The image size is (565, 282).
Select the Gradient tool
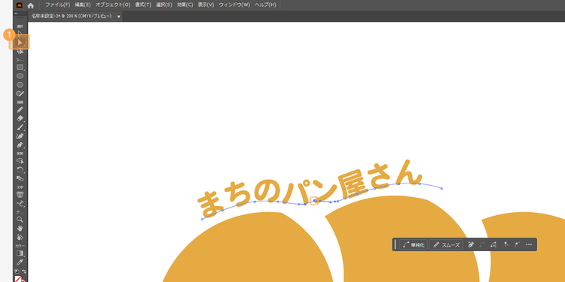coord(20,253)
